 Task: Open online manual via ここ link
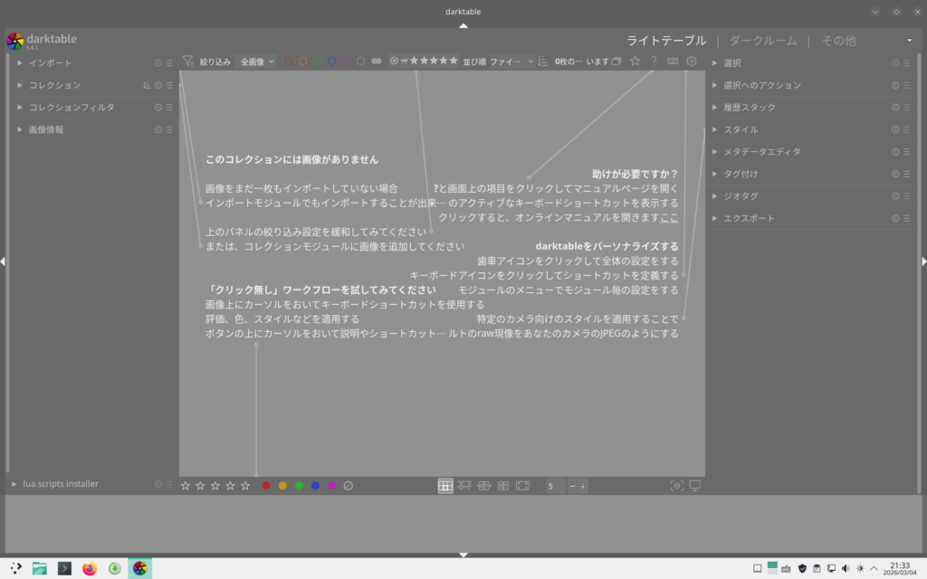pos(669,217)
